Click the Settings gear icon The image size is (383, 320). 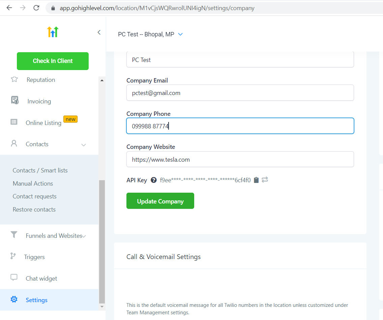[14, 299]
